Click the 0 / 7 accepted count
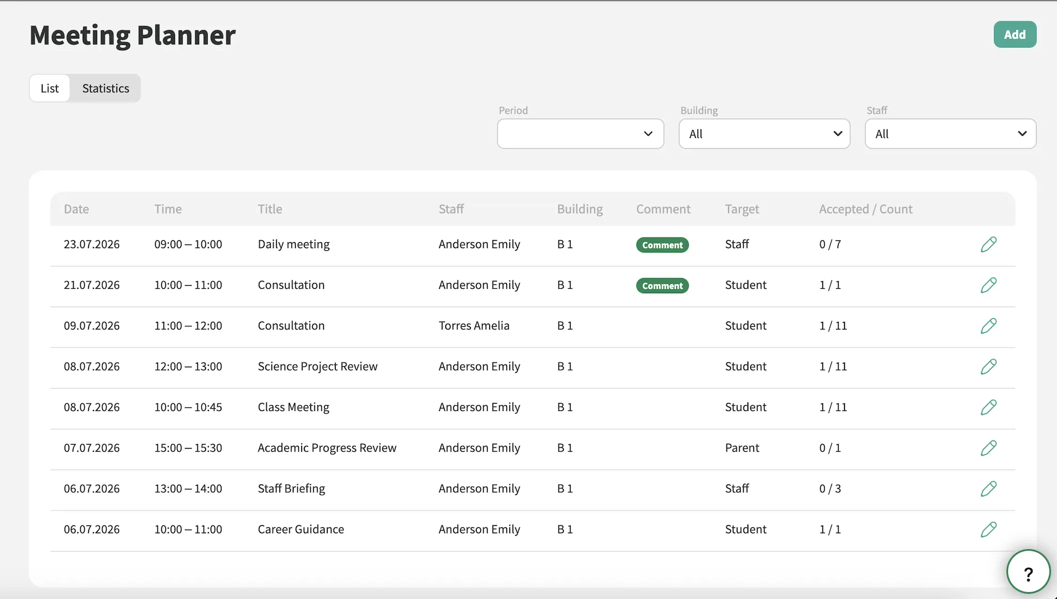 pos(830,244)
